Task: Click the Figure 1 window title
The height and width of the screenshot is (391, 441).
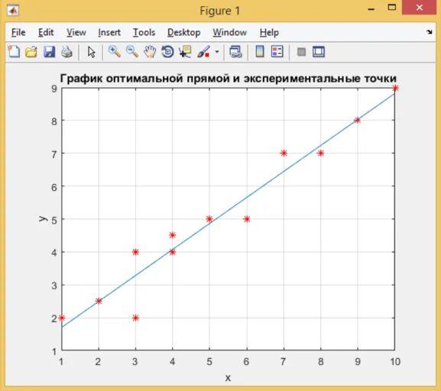Action: pos(220,11)
